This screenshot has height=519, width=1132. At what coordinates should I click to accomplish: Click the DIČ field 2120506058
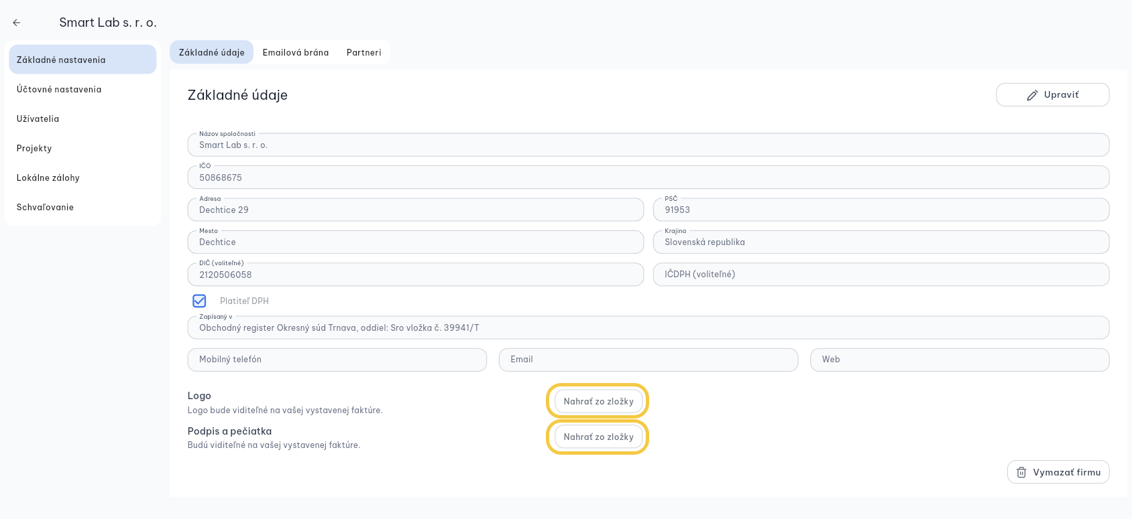[x=416, y=275]
